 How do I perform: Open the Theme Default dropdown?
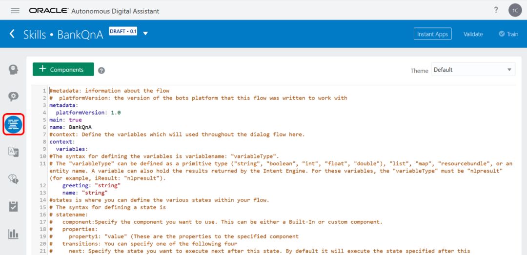473,70
